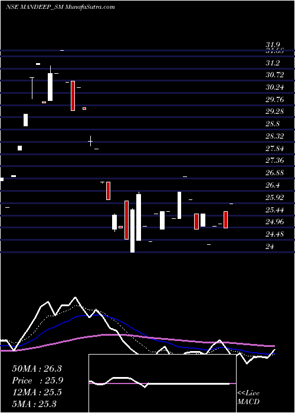This screenshot has height=413, width=295.
Task: Select the 30.72 price axis label
Action: point(275,75)
